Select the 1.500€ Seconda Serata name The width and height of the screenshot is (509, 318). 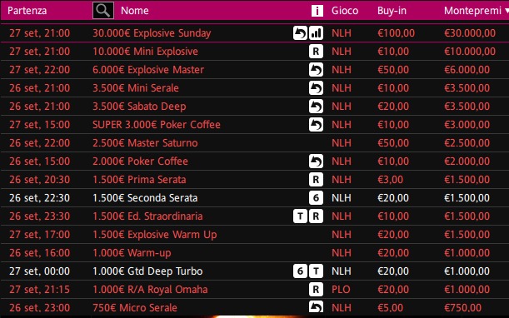click(145, 198)
